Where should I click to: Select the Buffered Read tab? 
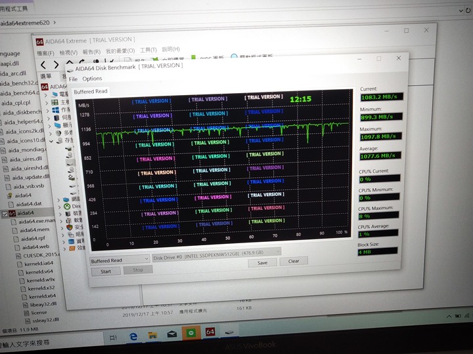(91, 91)
